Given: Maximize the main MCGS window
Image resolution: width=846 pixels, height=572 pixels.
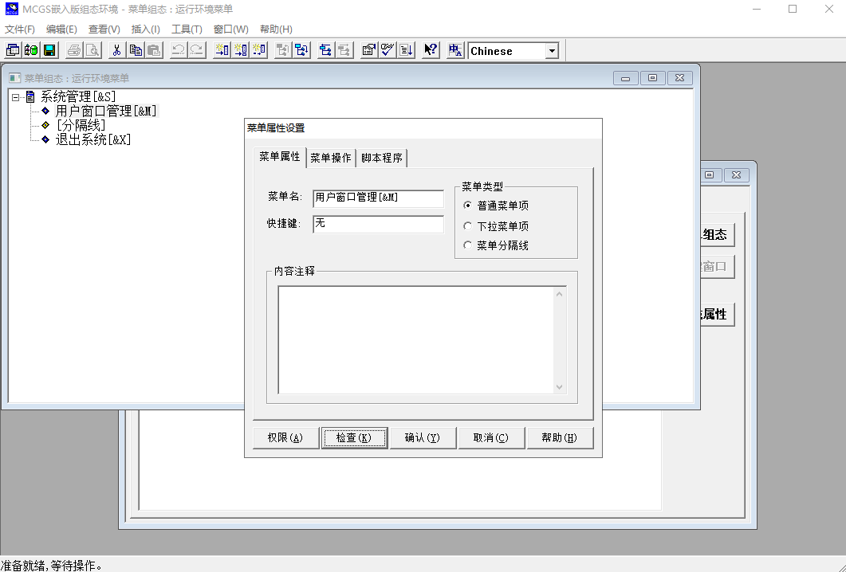Looking at the screenshot, I should click(793, 10).
